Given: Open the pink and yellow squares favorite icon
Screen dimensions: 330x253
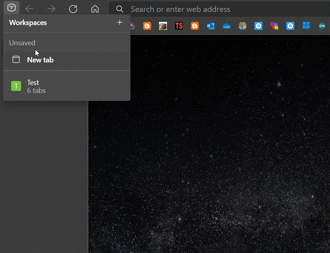Looking at the screenshot, I should 274,26.
